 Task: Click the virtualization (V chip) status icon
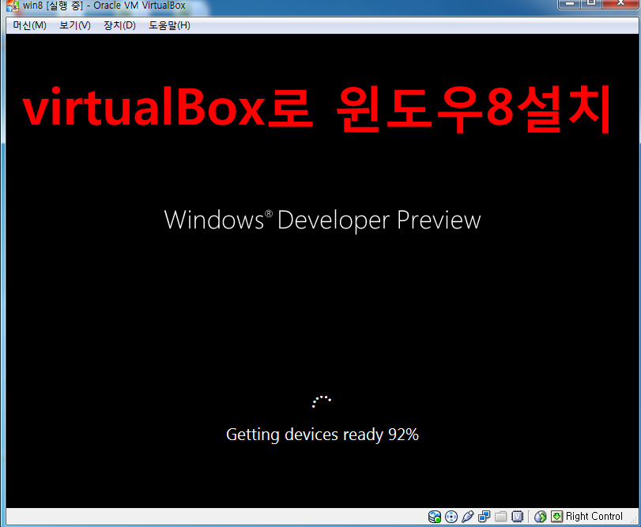(517, 517)
